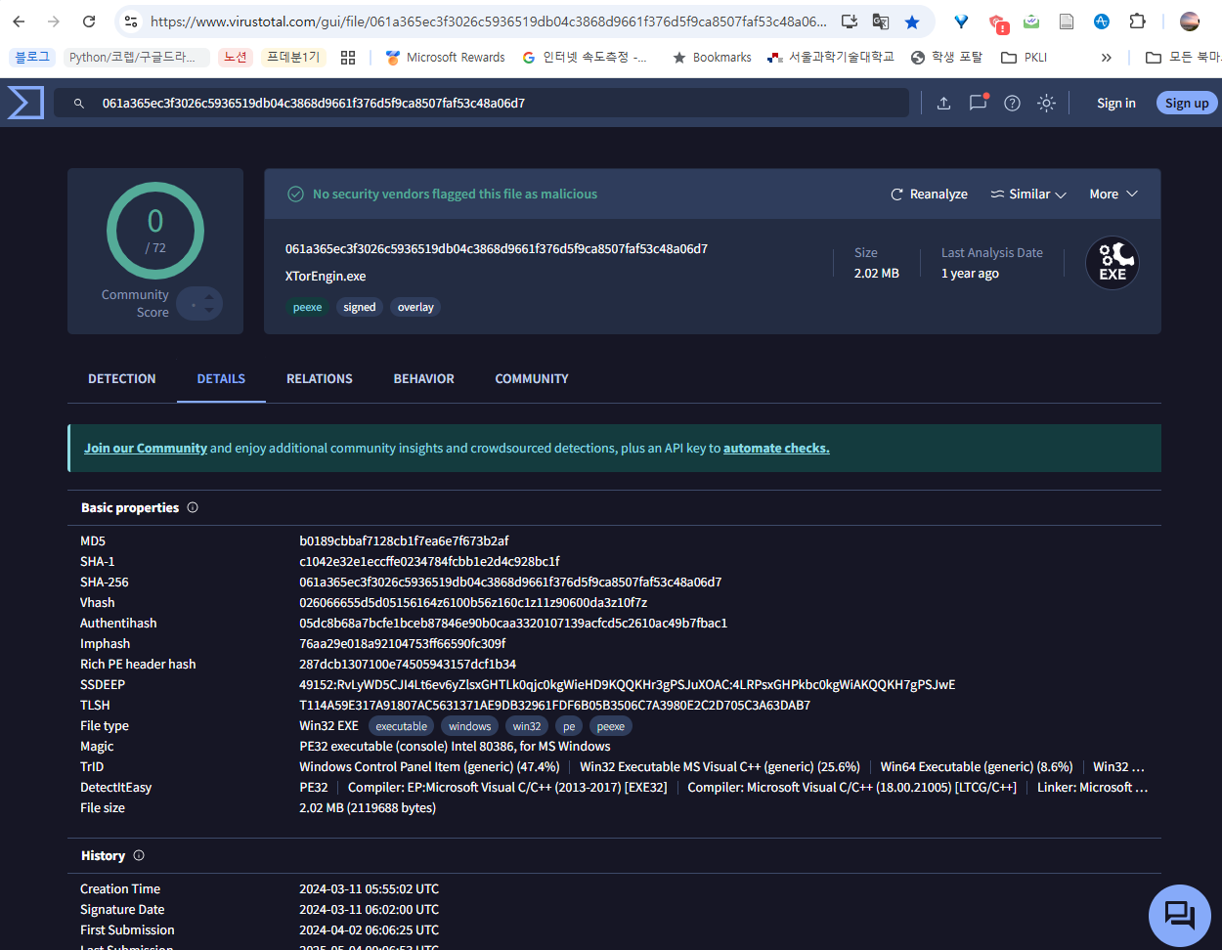Switch to the DETECTION tab

tap(122, 378)
